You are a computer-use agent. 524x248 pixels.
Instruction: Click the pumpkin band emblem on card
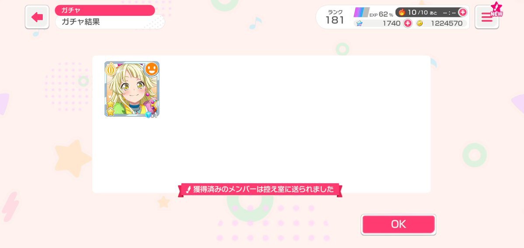111,69
